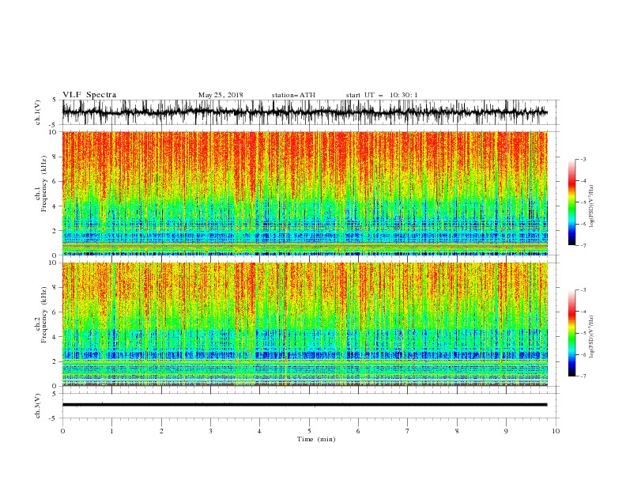Click the "ch.1 Frequency (kHz)" axis label

41,183
